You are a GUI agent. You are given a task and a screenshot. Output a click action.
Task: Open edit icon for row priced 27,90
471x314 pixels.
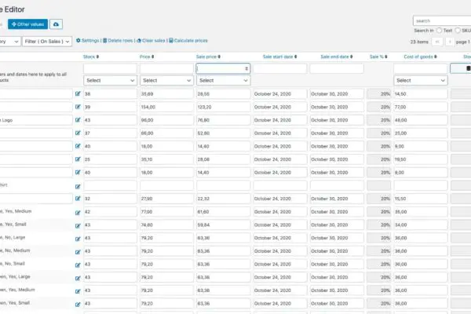point(78,199)
